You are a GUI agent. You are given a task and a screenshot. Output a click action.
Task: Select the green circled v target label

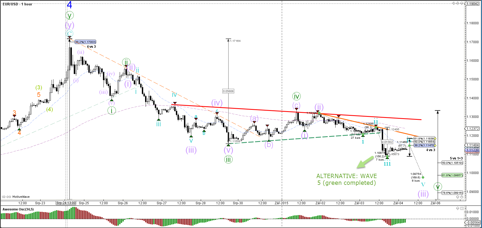click(x=438, y=186)
